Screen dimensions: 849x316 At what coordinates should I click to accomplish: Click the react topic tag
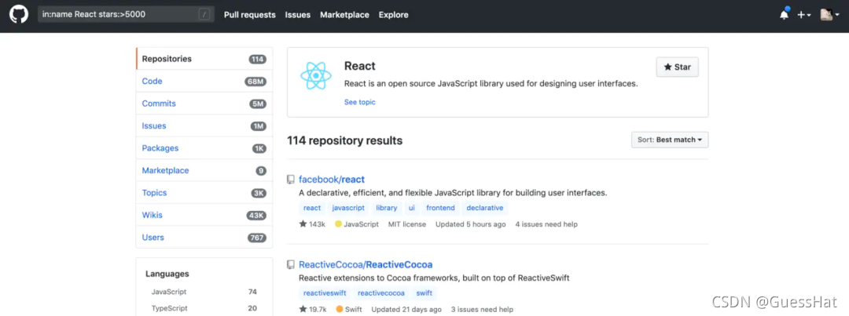coord(312,208)
